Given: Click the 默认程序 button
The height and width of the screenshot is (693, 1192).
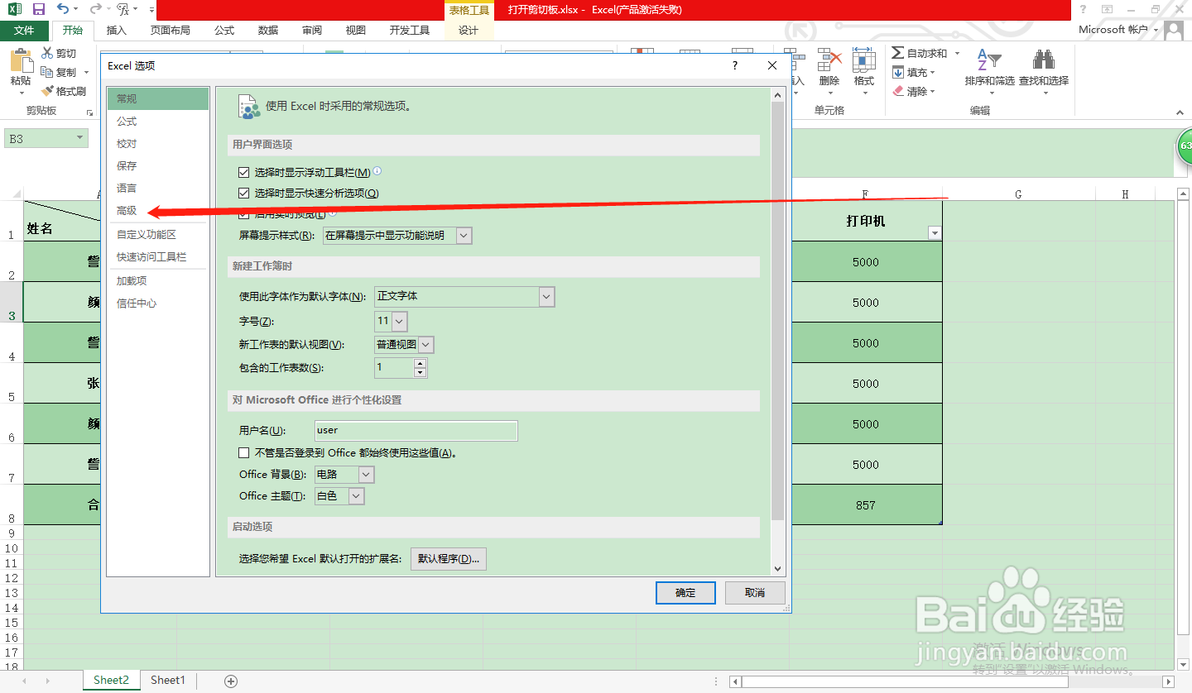Looking at the screenshot, I should tap(449, 559).
